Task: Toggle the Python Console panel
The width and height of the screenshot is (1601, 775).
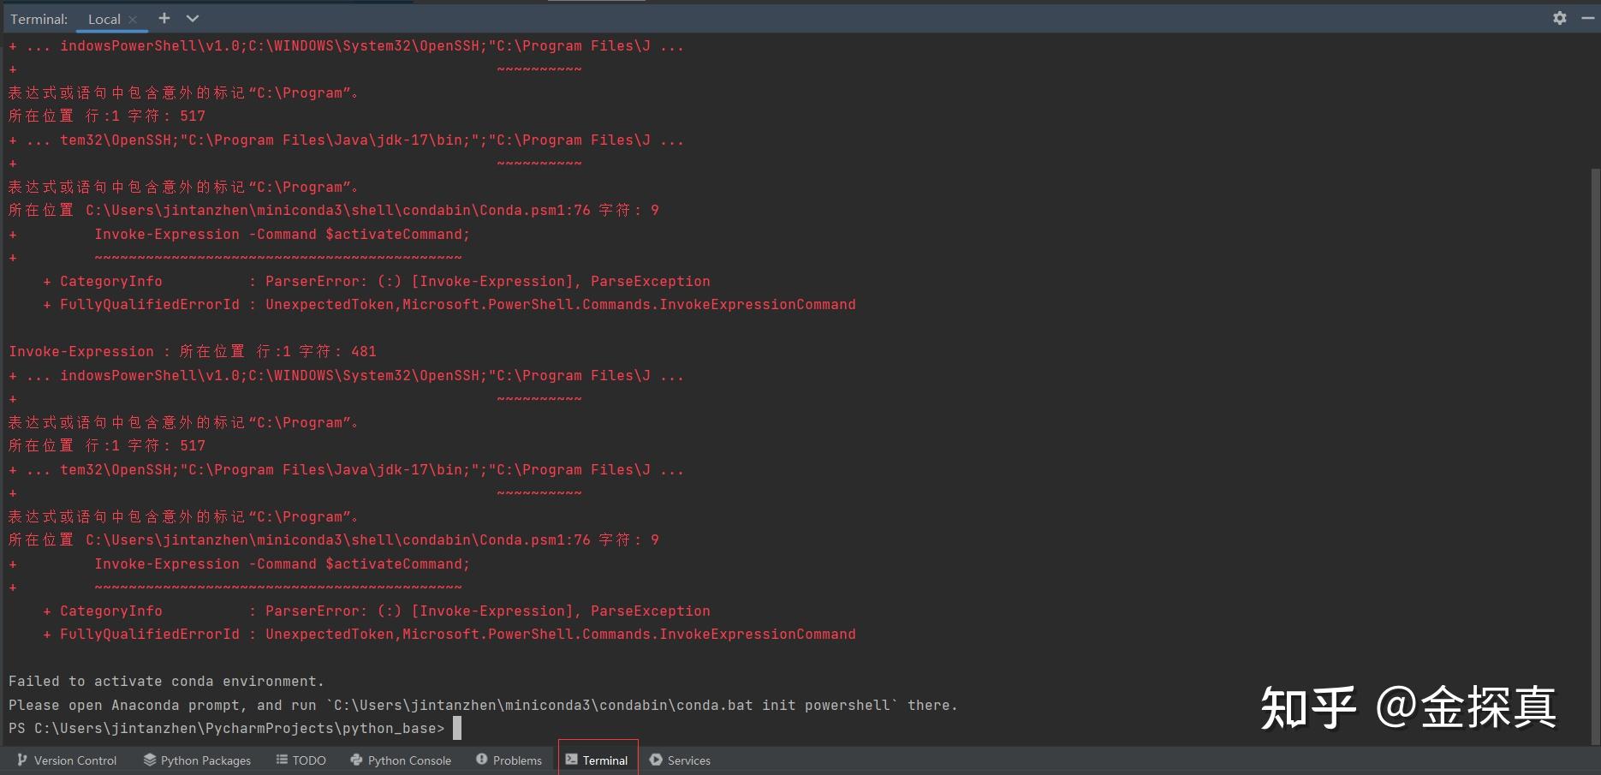Action: [400, 760]
